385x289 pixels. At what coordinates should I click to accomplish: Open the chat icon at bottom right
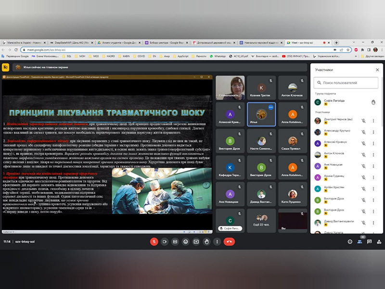(x=370, y=241)
